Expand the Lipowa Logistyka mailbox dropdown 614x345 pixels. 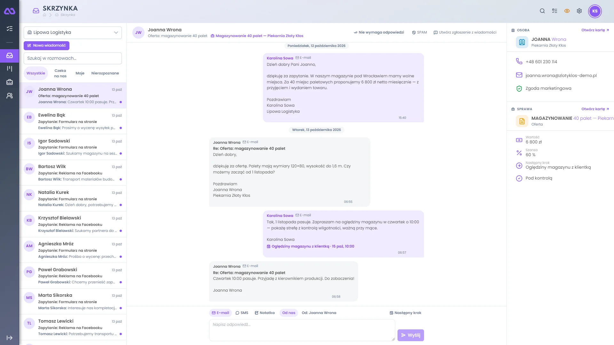pos(73,33)
